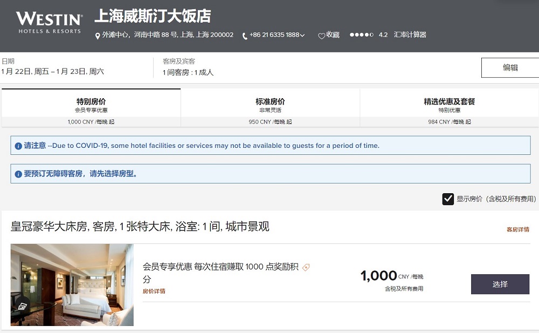Click the location pin icon beside the address
This screenshot has width=539, height=333.
point(98,36)
